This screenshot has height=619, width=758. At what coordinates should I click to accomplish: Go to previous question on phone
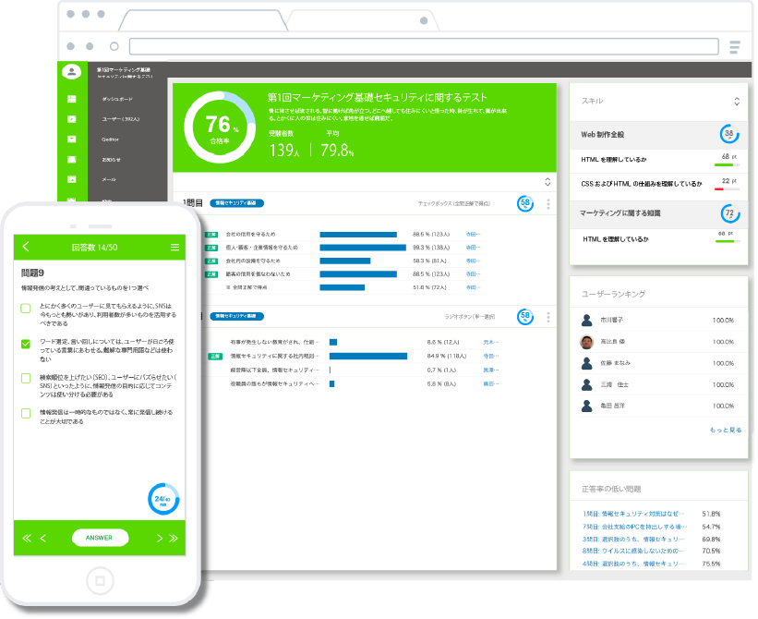(x=43, y=539)
